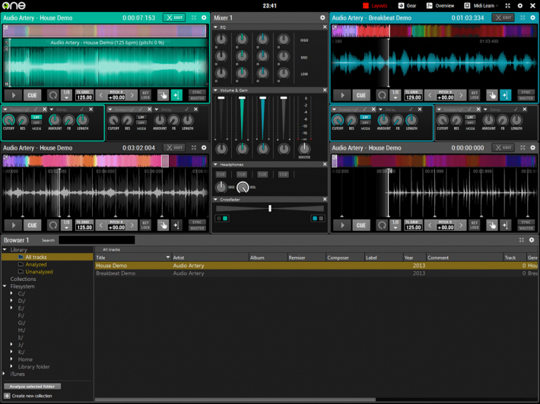This screenshot has height=404, width=540.
Task: Open the Gear menu
Action: click(x=407, y=5)
